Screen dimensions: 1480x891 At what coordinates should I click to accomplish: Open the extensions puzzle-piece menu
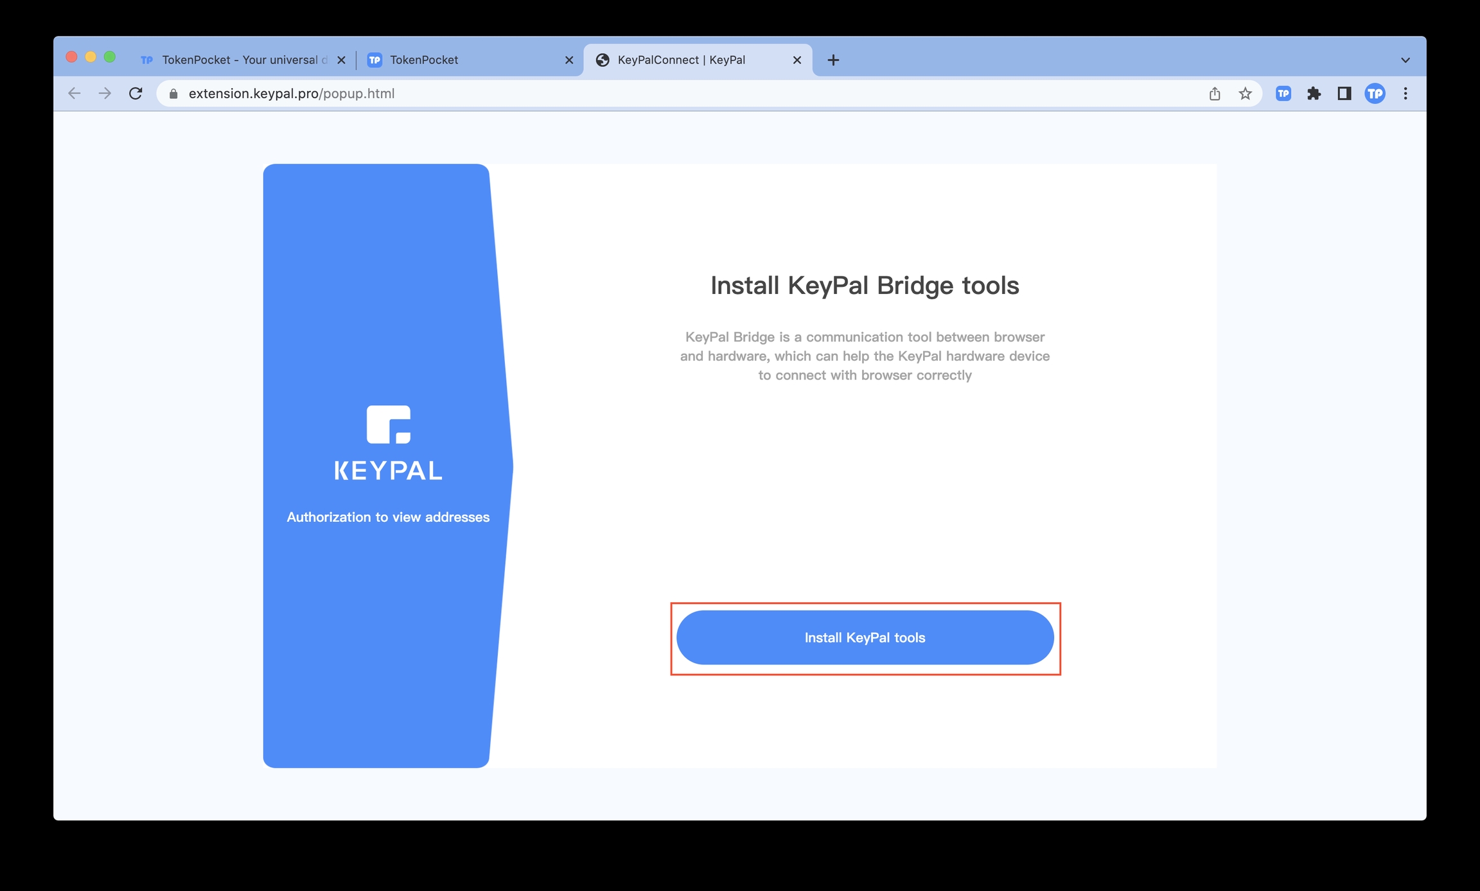[x=1314, y=94]
